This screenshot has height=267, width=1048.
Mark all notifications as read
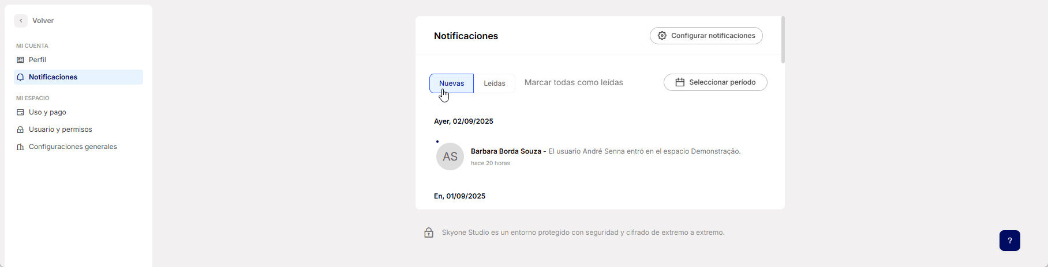(x=573, y=83)
